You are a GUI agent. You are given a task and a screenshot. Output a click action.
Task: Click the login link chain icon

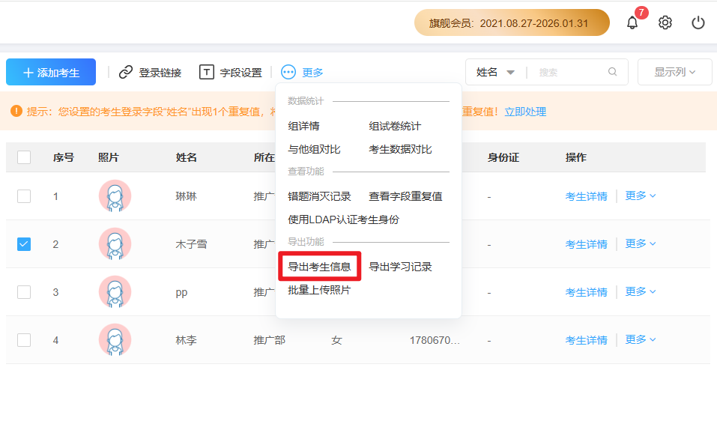click(x=126, y=72)
